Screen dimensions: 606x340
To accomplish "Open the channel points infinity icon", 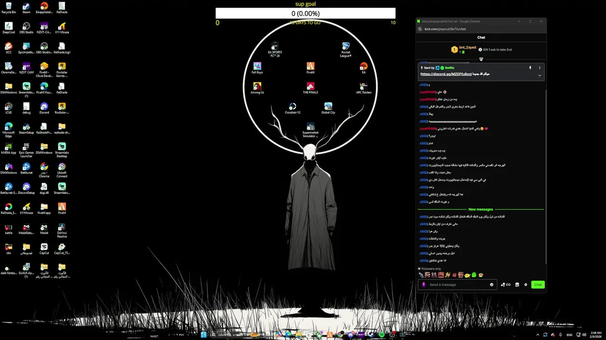I will coord(505,285).
